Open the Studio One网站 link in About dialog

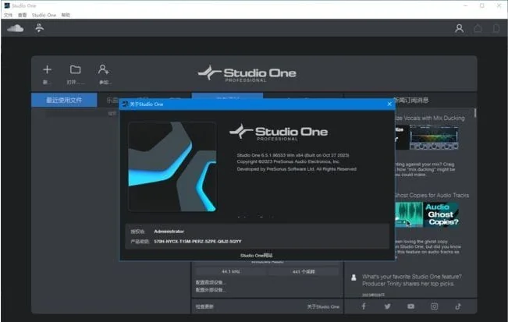click(x=256, y=255)
